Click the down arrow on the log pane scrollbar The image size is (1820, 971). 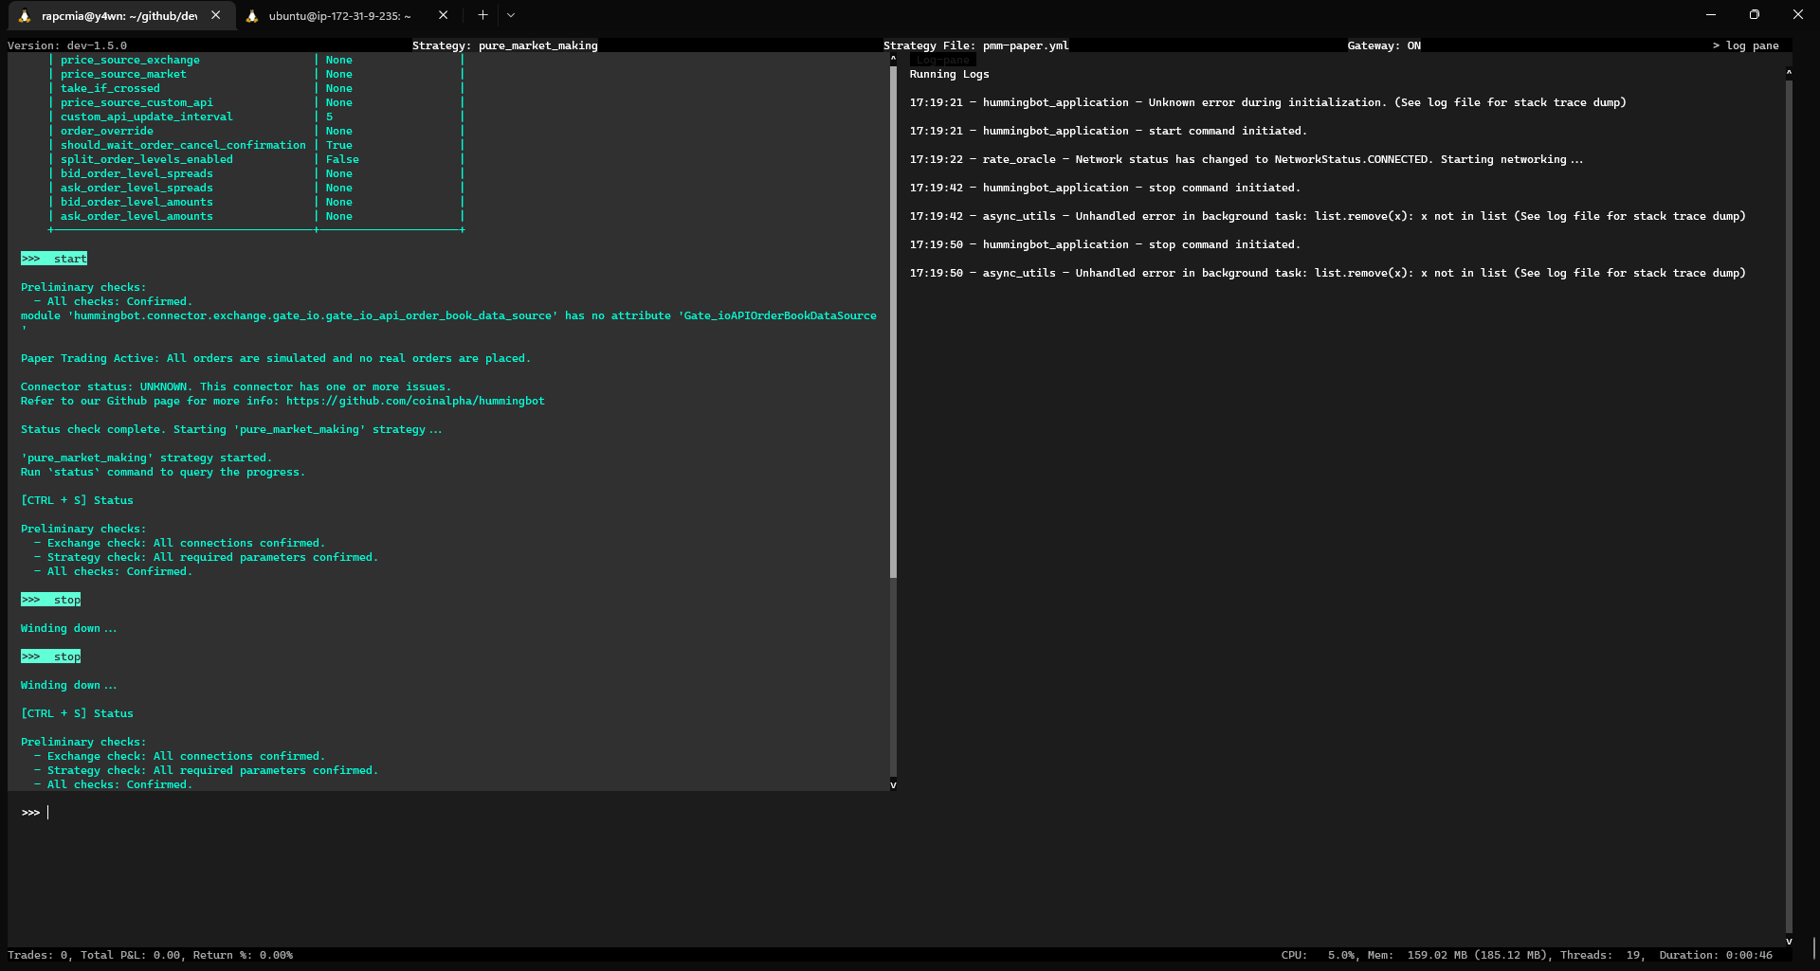[x=1789, y=942]
